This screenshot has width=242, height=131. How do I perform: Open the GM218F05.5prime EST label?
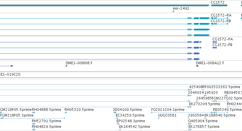(16, 110)
